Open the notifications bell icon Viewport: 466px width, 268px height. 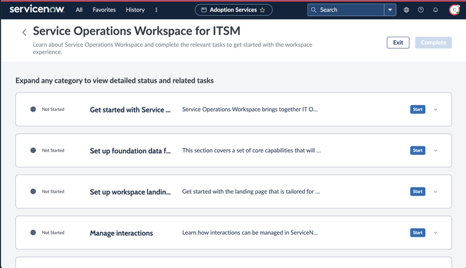pyautogui.click(x=435, y=10)
